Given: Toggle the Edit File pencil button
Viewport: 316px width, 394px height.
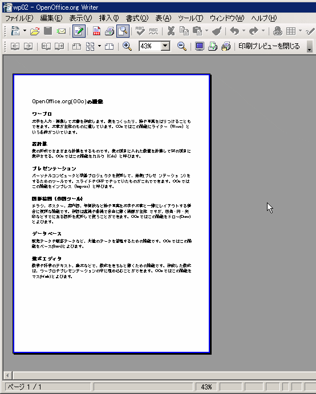Looking at the screenshot, I should (x=79, y=31).
